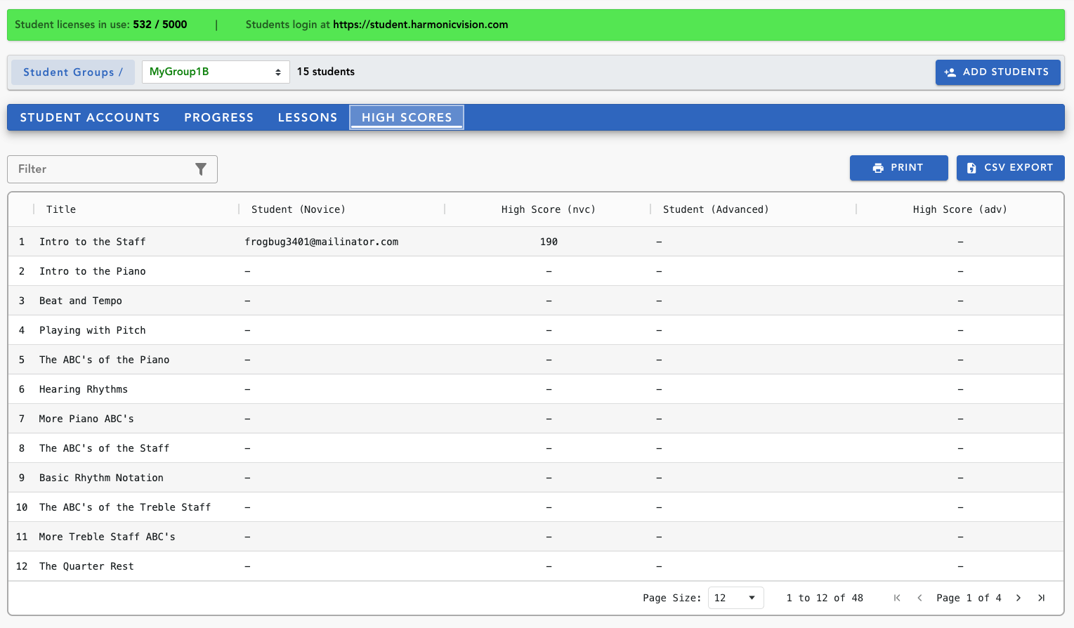
Task: Select the Playing with Pitch row
Action: (535, 330)
